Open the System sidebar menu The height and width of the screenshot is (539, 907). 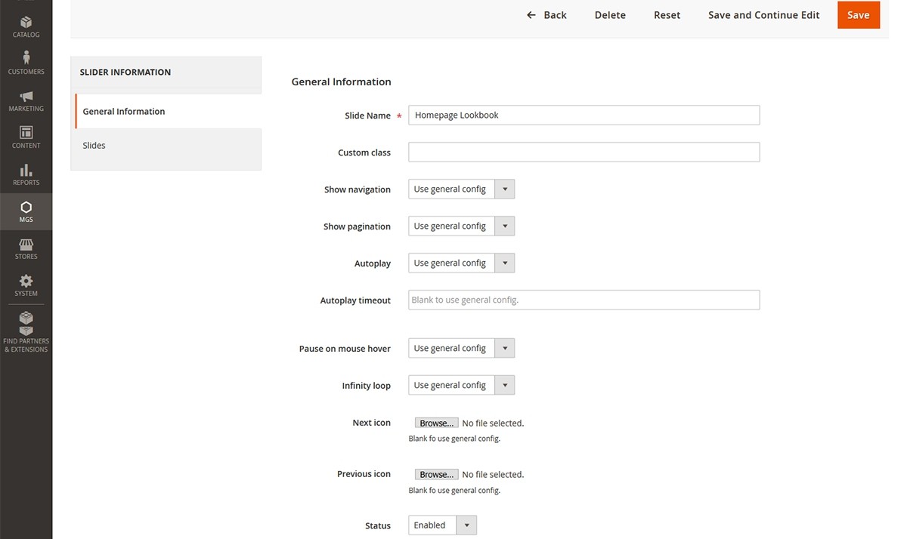tap(26, 285)
